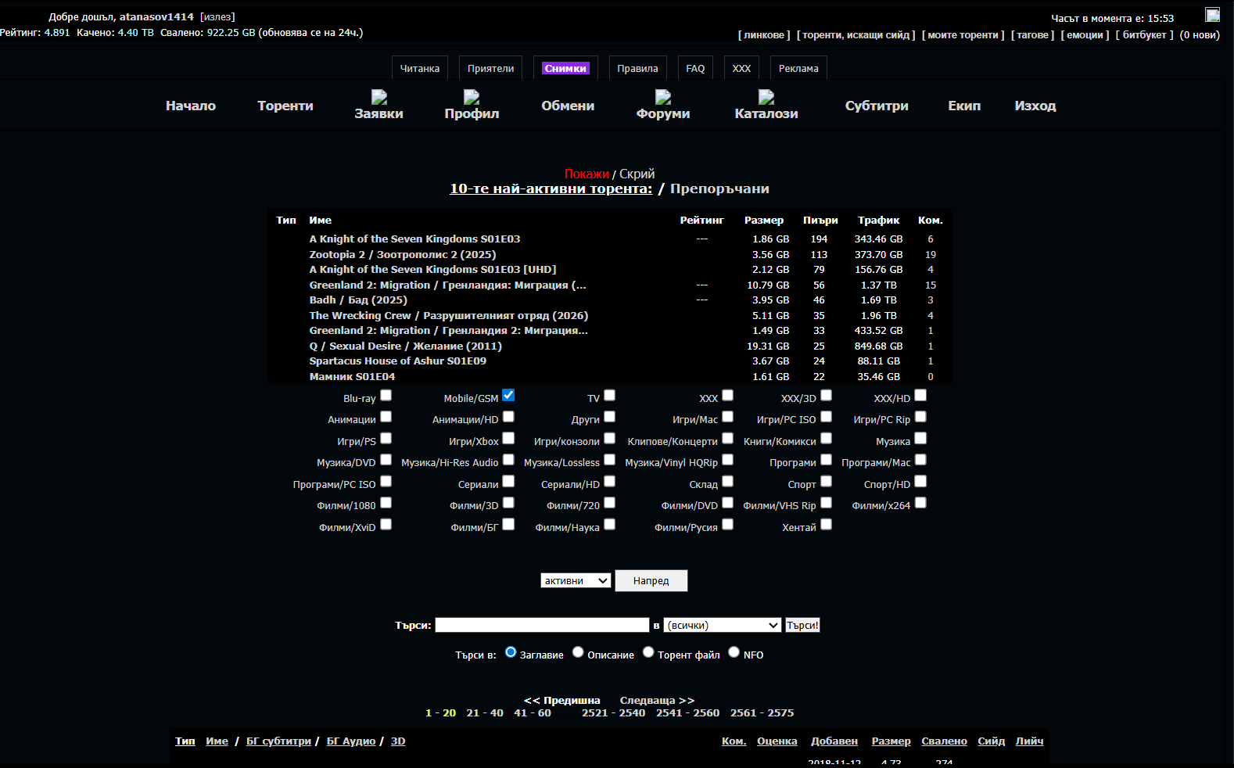
Task: Open the тагове link
Action: 1032,35
